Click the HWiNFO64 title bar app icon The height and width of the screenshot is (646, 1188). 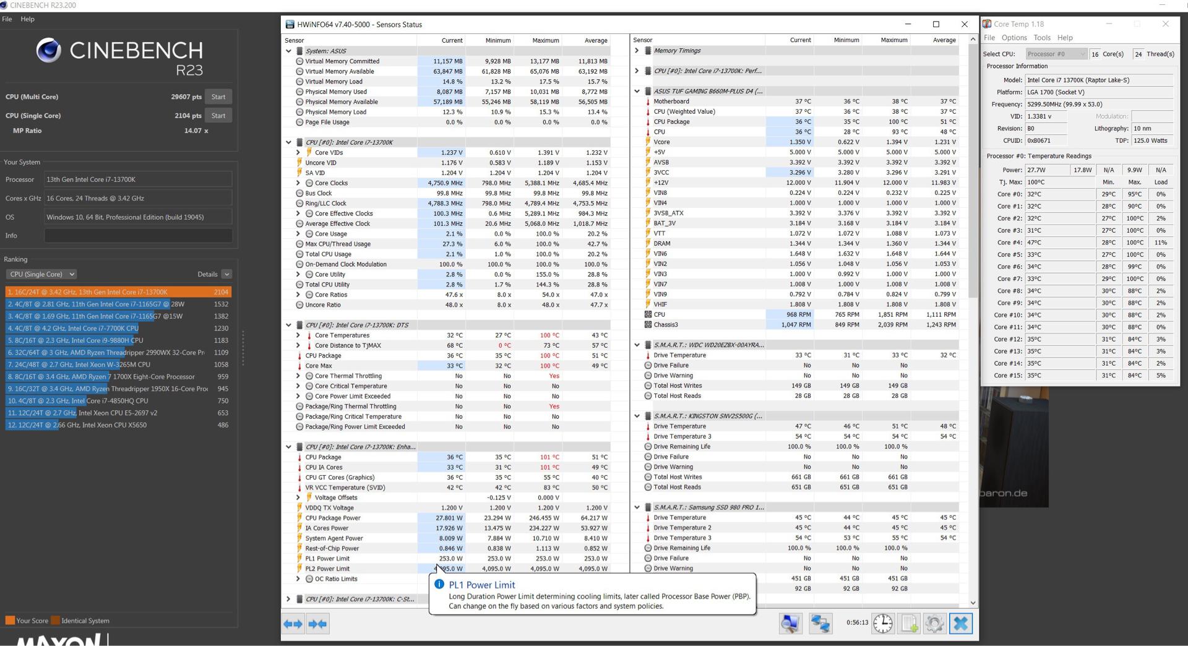point(290,25)
